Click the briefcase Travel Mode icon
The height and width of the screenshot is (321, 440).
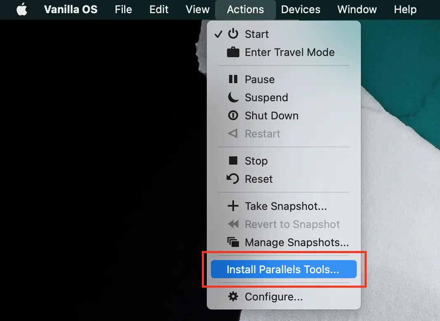click(x=233, y=52)
